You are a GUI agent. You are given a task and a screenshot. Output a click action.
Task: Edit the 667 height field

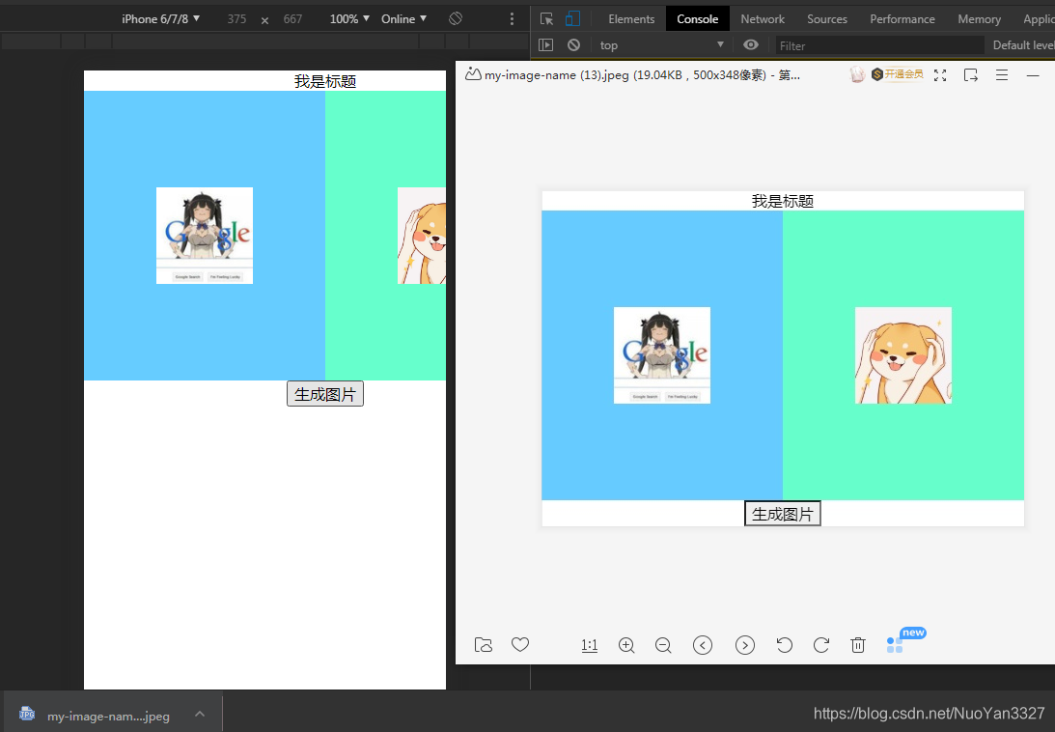coord(292,19)
